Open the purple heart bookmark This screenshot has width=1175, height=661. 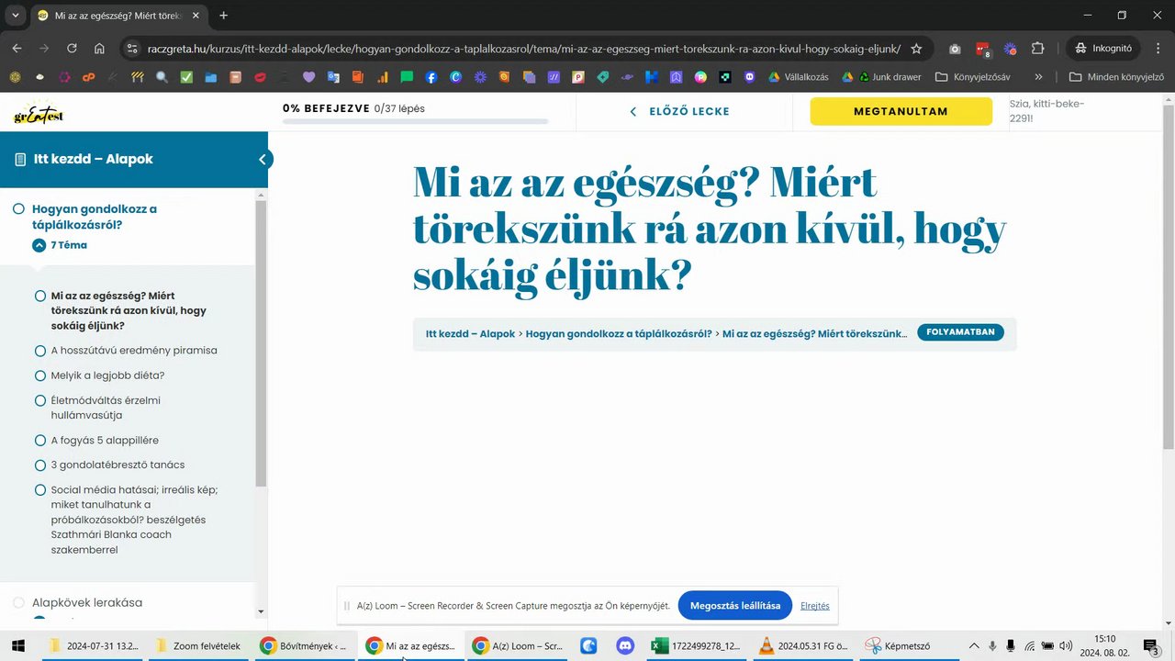pos(308,77)
